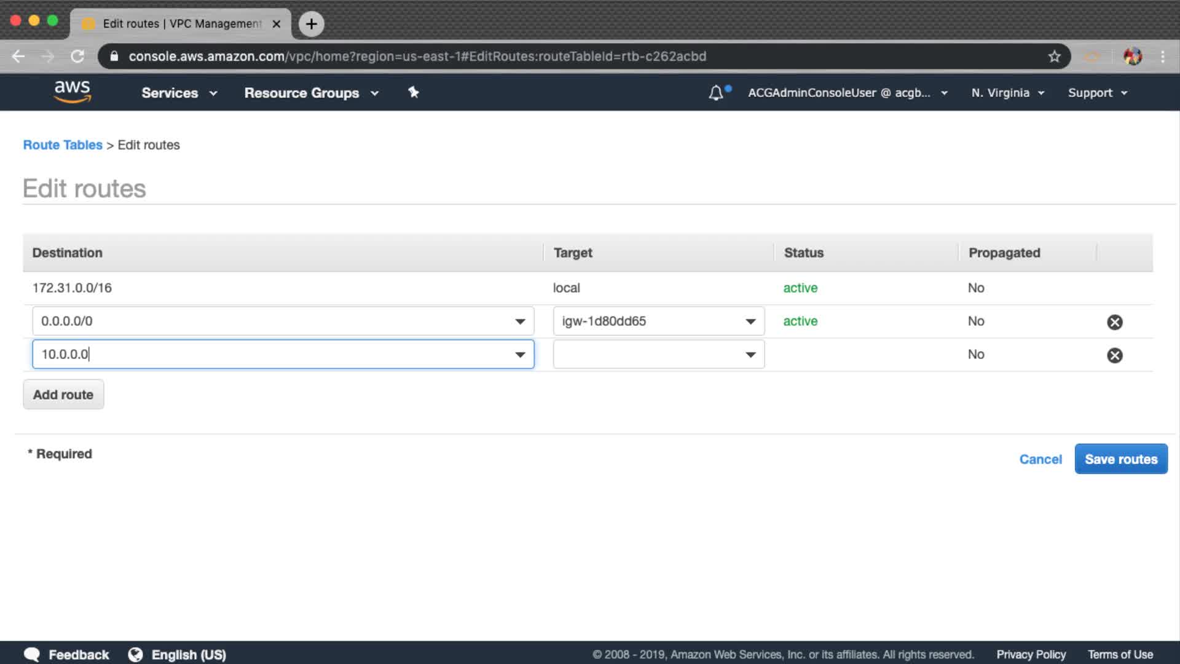
Task: Reload the page with refresh icon
Action: click(77, 57)
